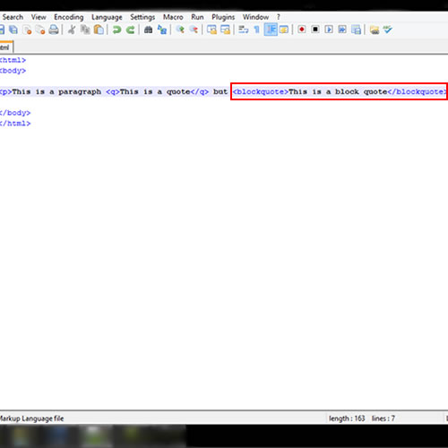
Task: Open Find using the binoculars icon
Action: 148,30
